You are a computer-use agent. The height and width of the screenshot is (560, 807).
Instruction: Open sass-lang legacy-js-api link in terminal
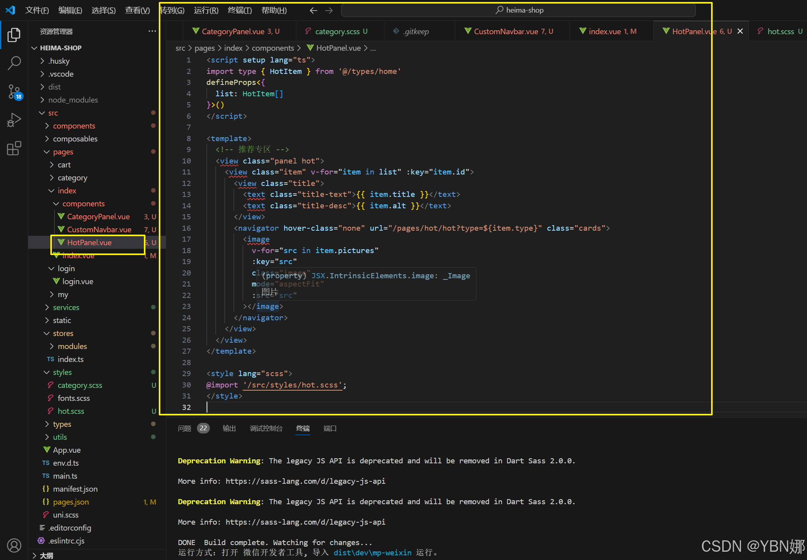click(305, 481)
